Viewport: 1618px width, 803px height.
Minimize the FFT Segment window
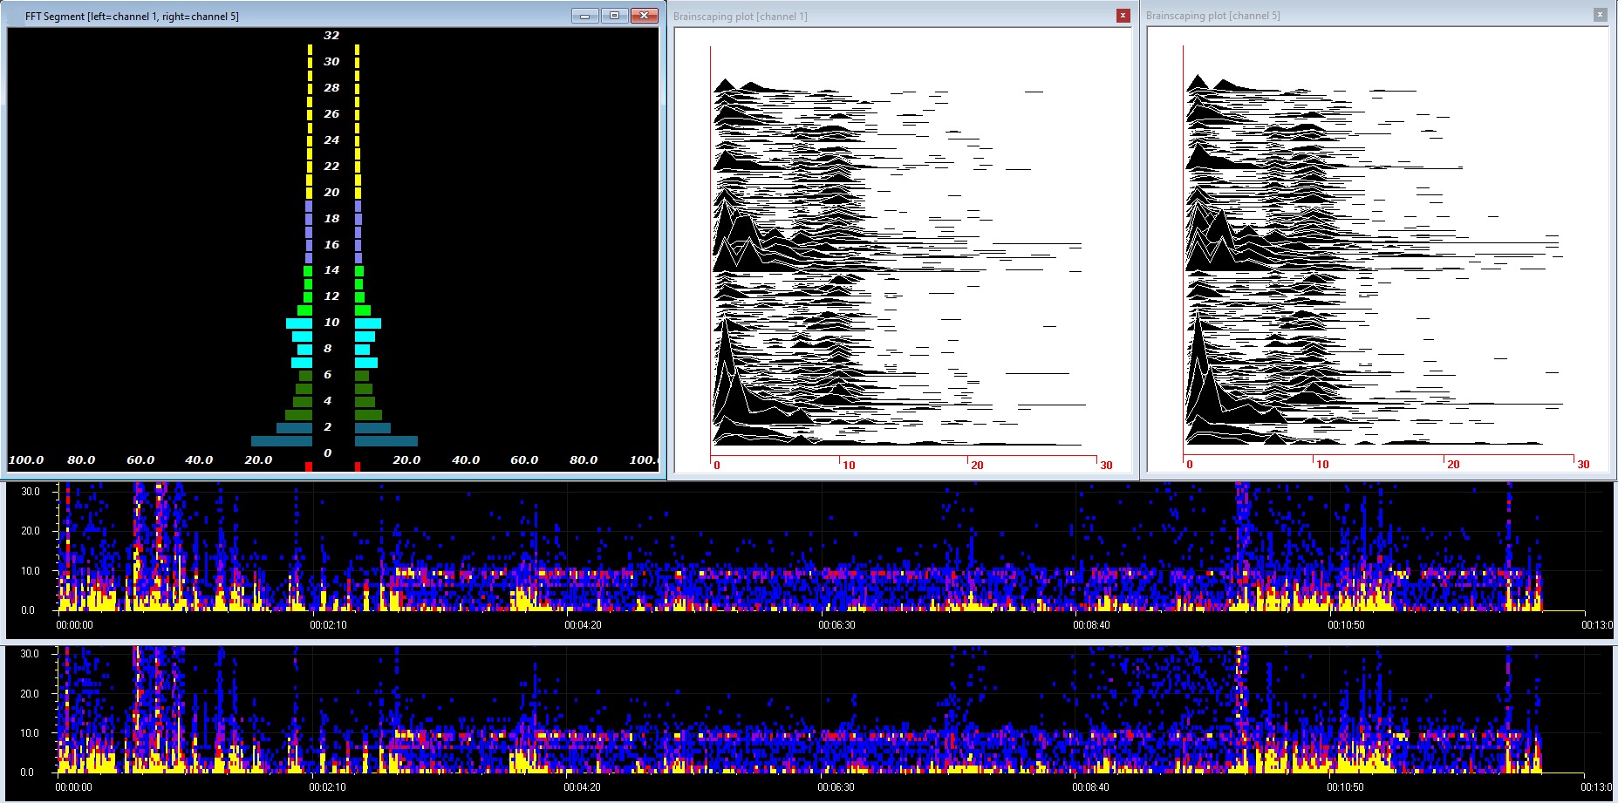tap(584, 16)
